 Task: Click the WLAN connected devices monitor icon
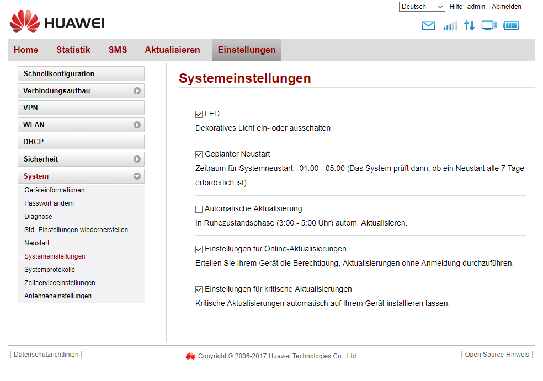pyautogui.click(x=489, y=25)
